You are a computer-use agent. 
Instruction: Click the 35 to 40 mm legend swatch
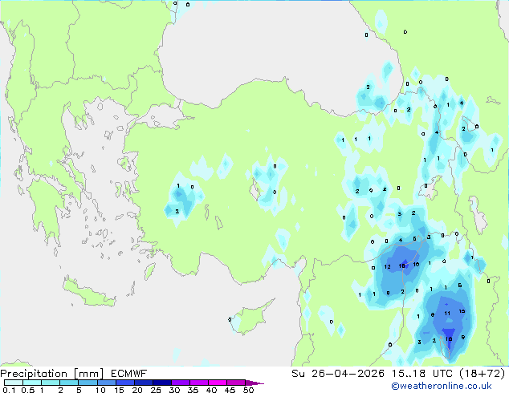198,383
